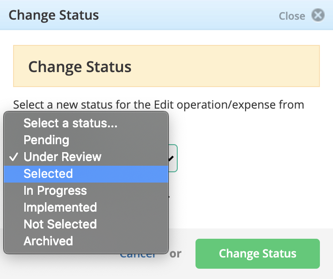Click the 'or' text near Cancel
This screenshot has height=279, width=333.
pyautogui.click(x=175, y=254)
